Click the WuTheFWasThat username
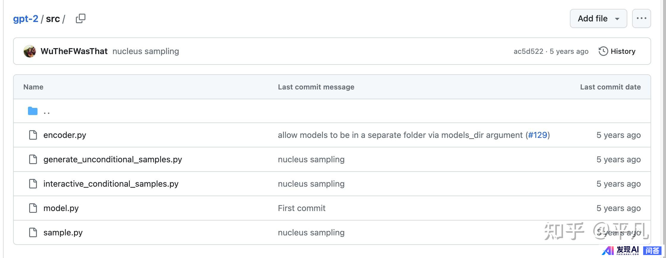The image size is (666, 258). tap(74, 51)
